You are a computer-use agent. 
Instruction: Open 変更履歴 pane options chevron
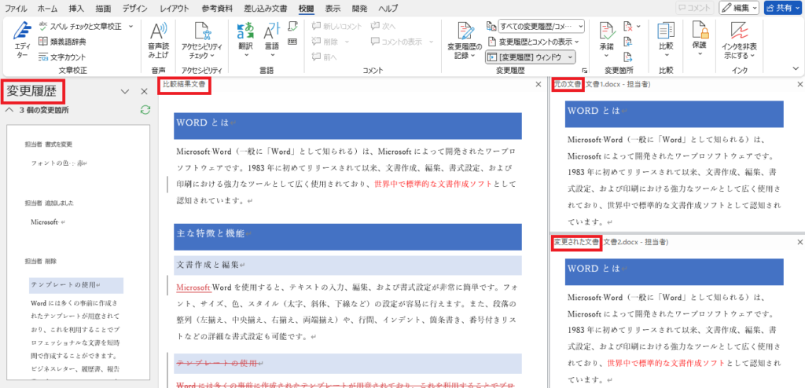[125, 91]
